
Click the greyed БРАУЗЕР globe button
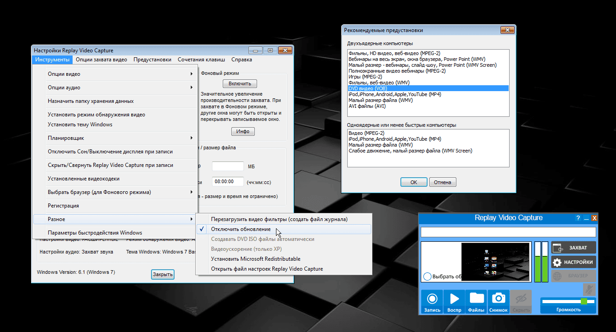(x=573, y=277)
